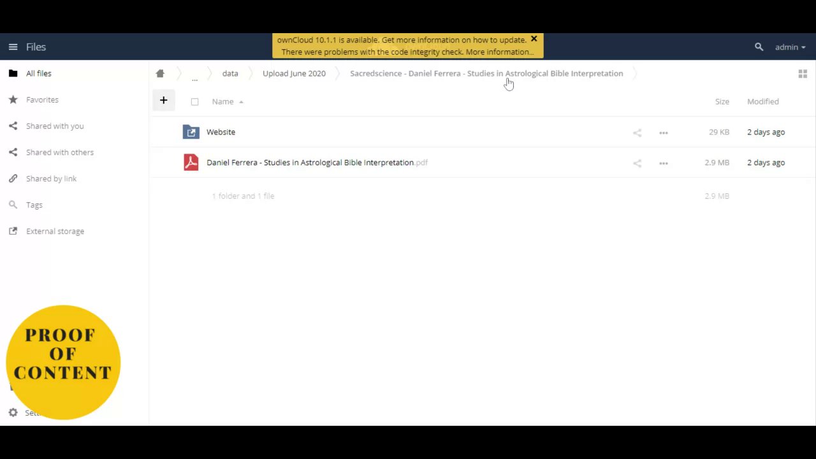The height and width of the screenshot is (459, 816).
Task: Open more actions for Daniel Ferrera PDF
Action: pyautogui.click(x=663, y=163)
